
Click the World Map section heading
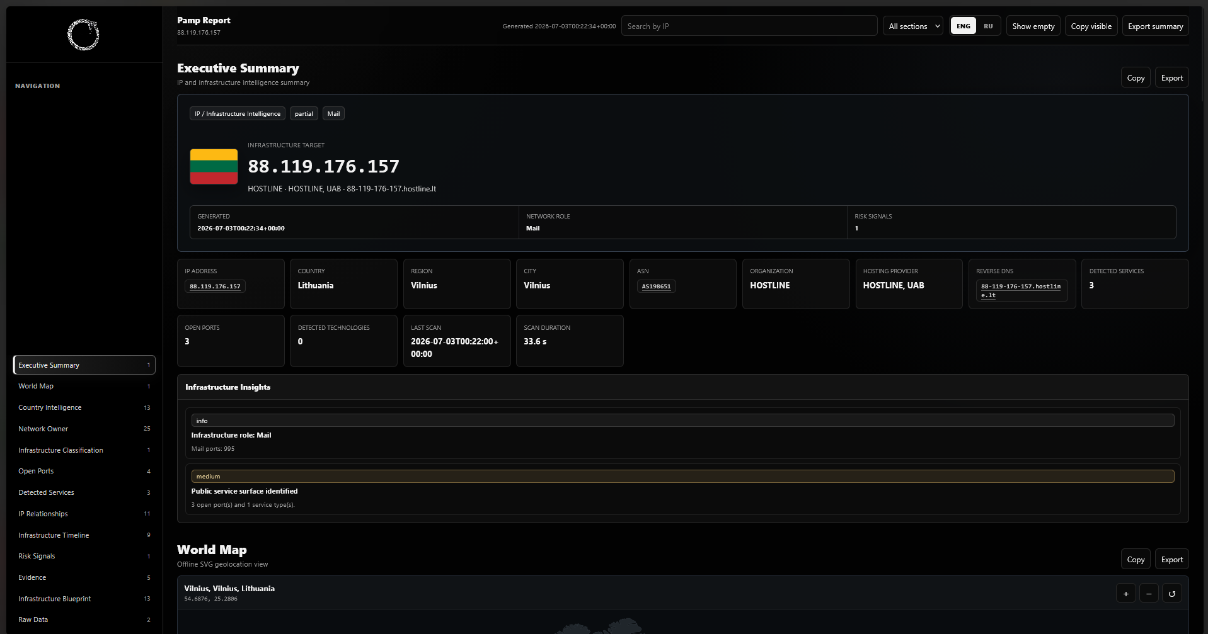pyautogui.click(x=212, y=550)
